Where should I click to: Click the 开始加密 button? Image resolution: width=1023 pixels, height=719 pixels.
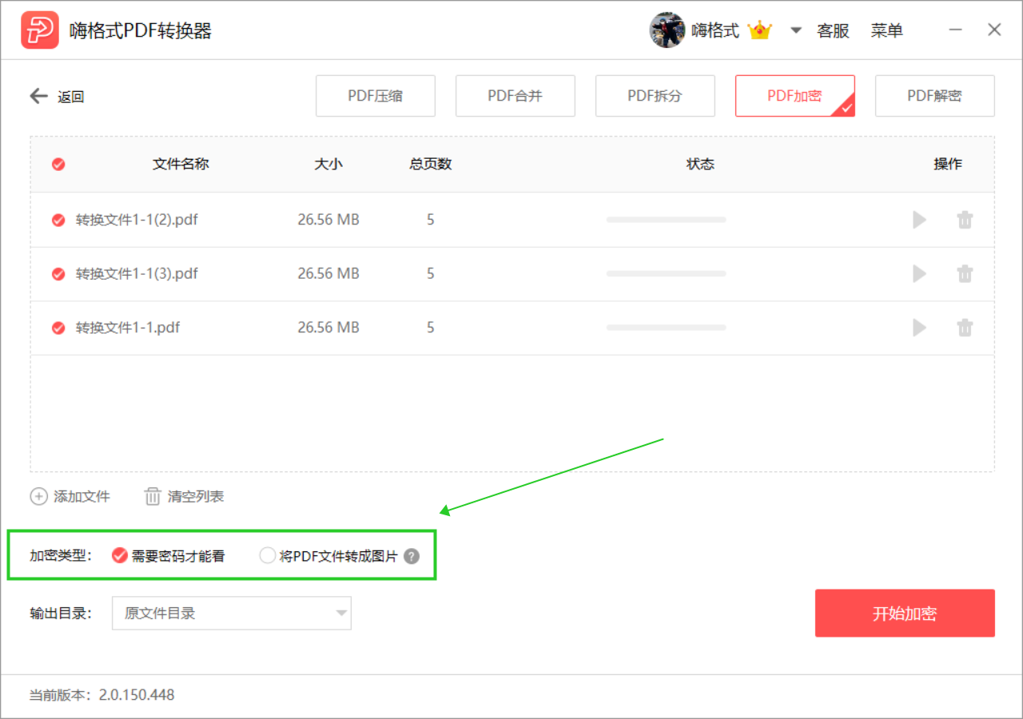(x=905, y=614)
